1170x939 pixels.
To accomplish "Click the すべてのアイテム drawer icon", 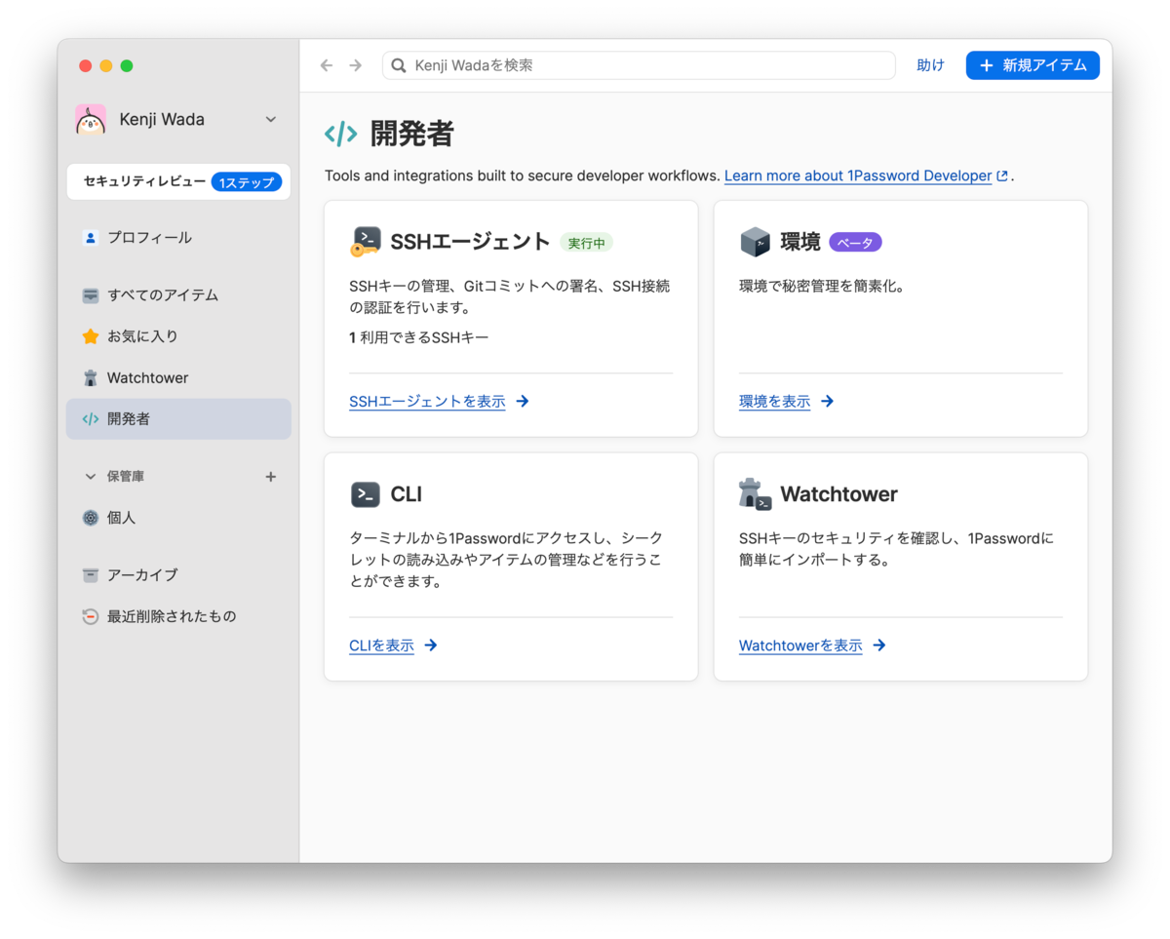I will click(91, 294).
